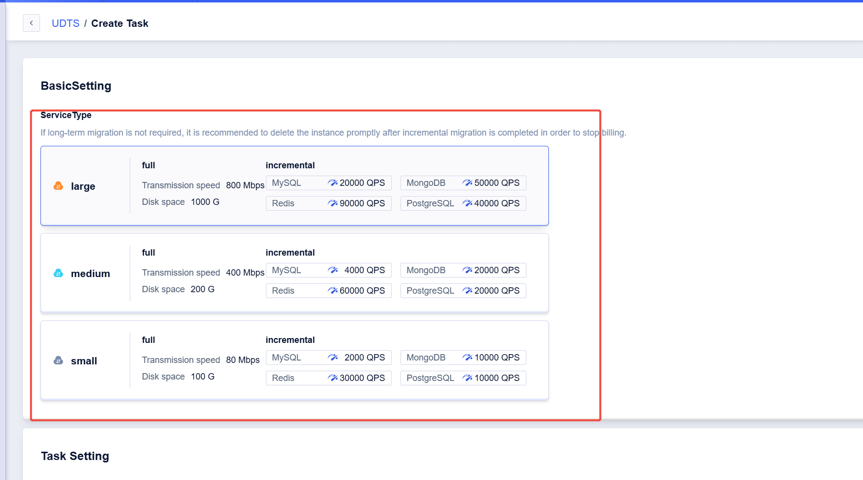The height and width of the screenshot is (480, 863).
Task: Click the Redis label in large card
Action: coord(283,203)
